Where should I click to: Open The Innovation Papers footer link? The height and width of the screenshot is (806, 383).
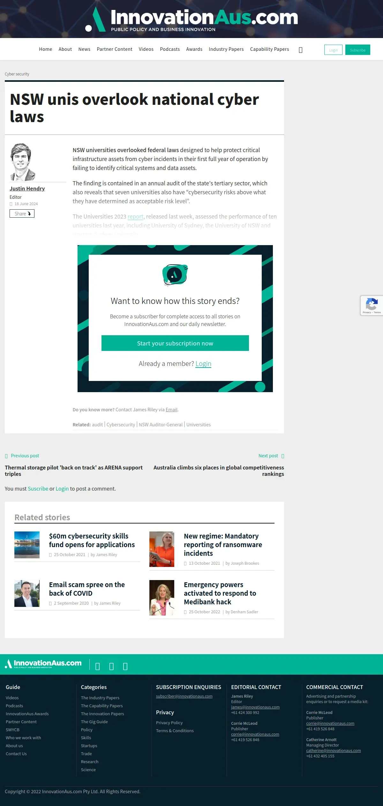(102, 714)
